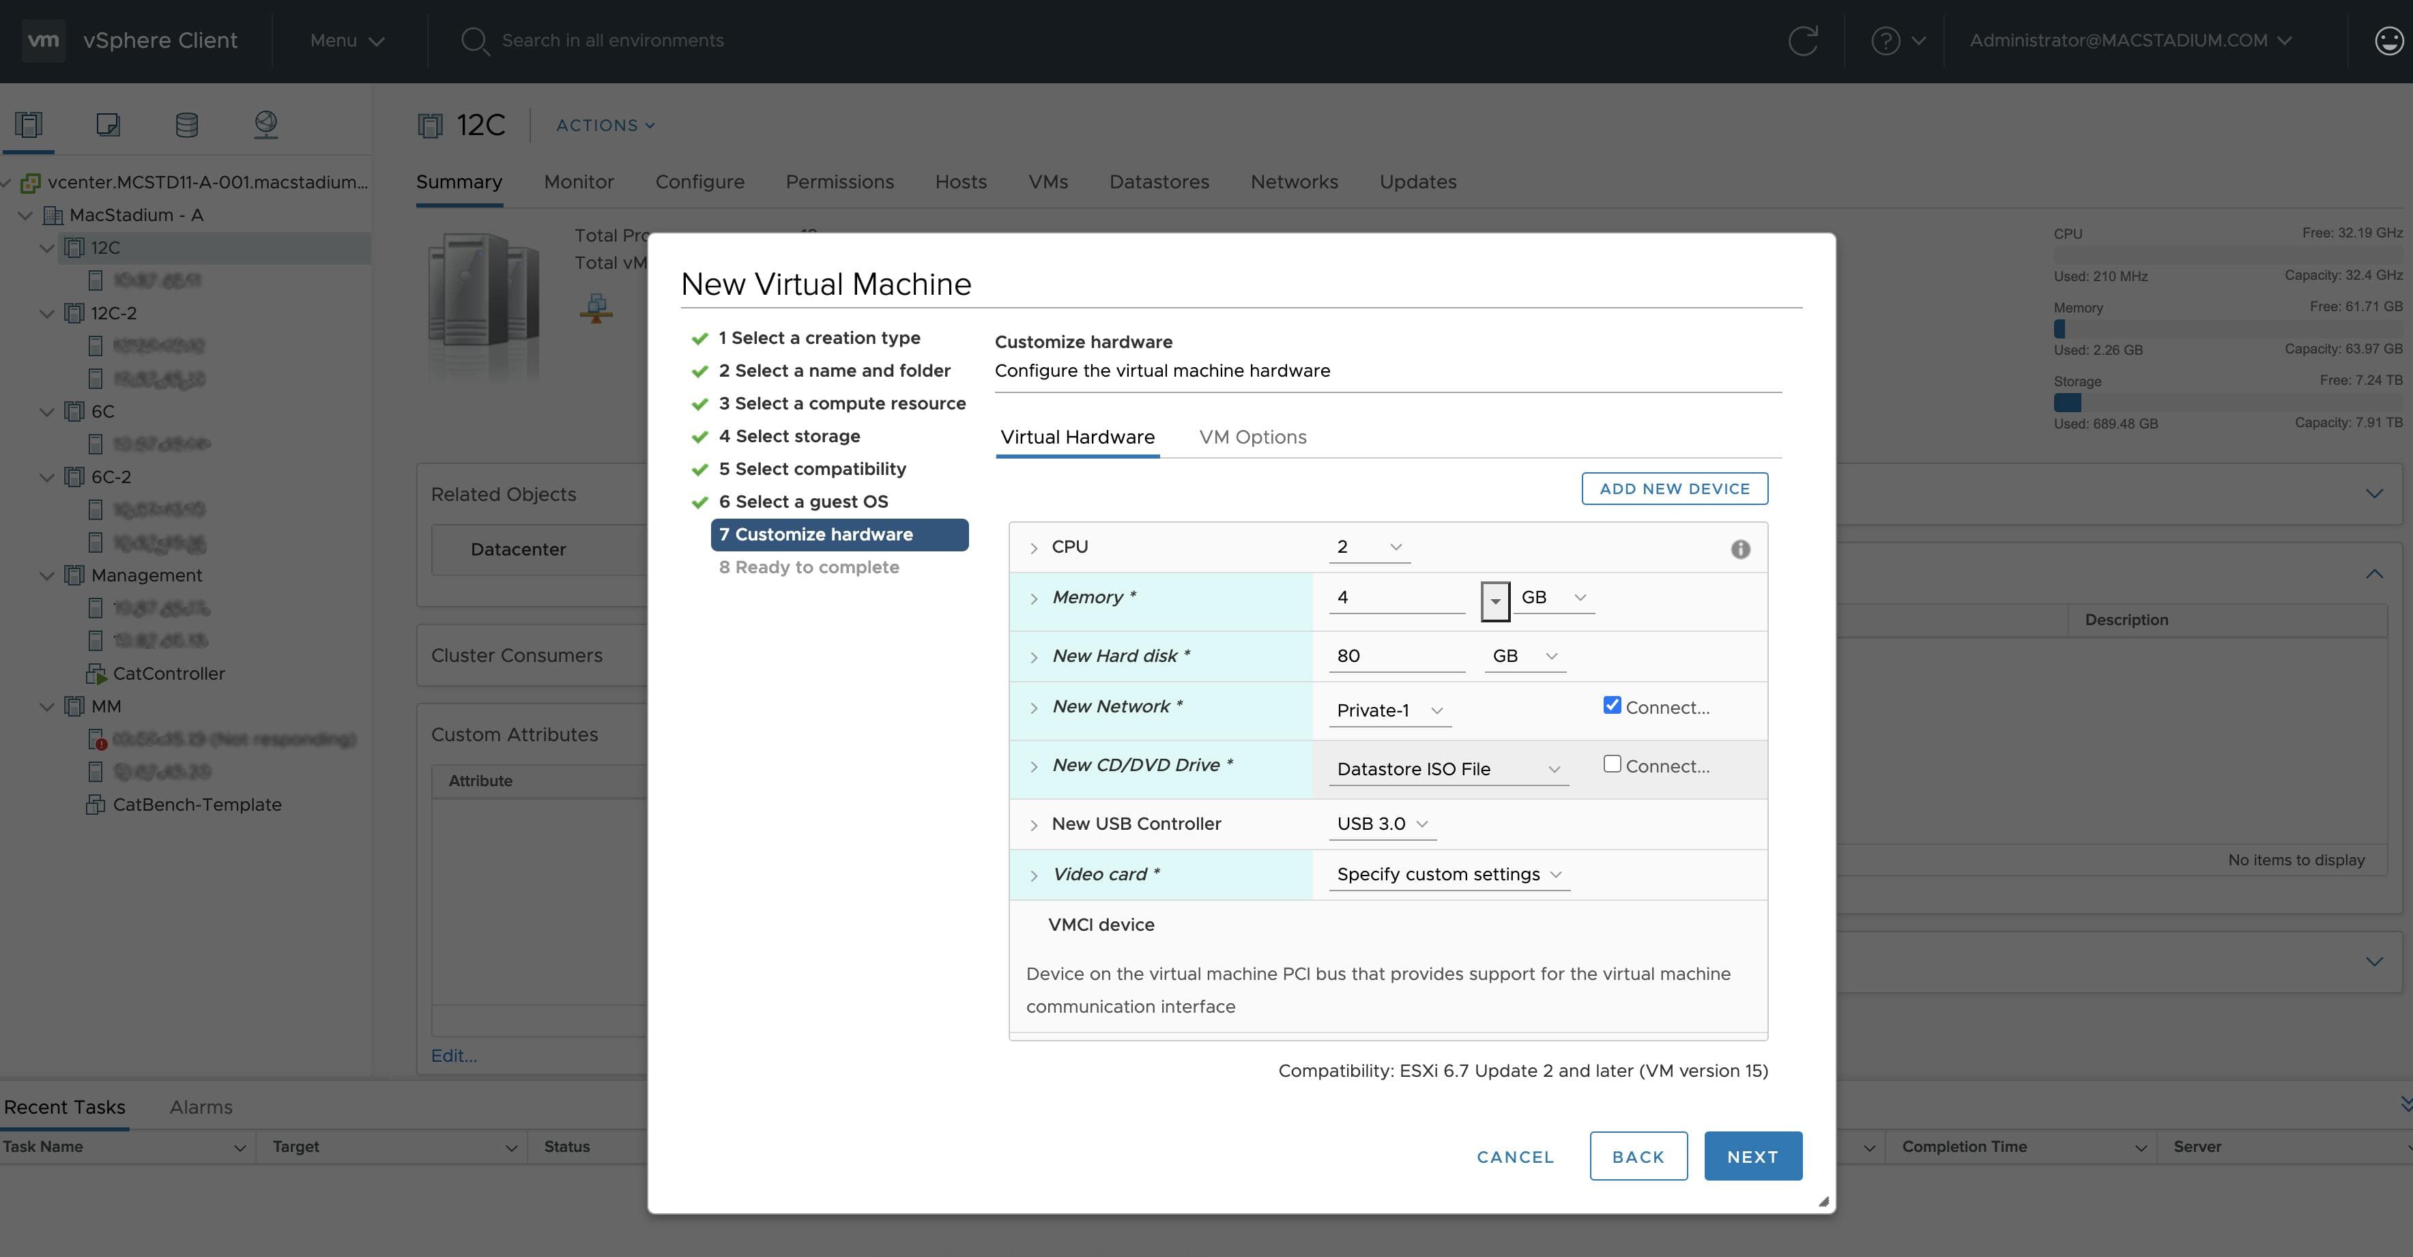Screen dimensions: 2413x1257
Task: Select CatBench-Template in the inventory tree
Action: point(197,805)
